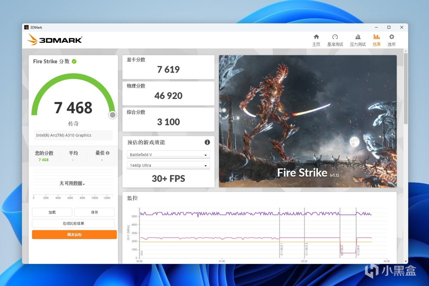Click the 平均 average score label
Viewport: 429px width, 286px height.
coord(73,153)
